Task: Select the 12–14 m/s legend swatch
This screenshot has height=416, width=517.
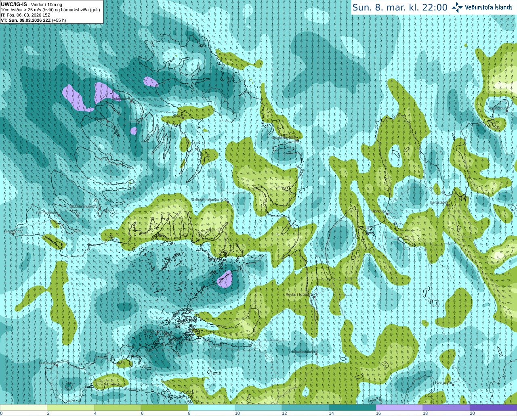Action: click(x=305, y=408)
